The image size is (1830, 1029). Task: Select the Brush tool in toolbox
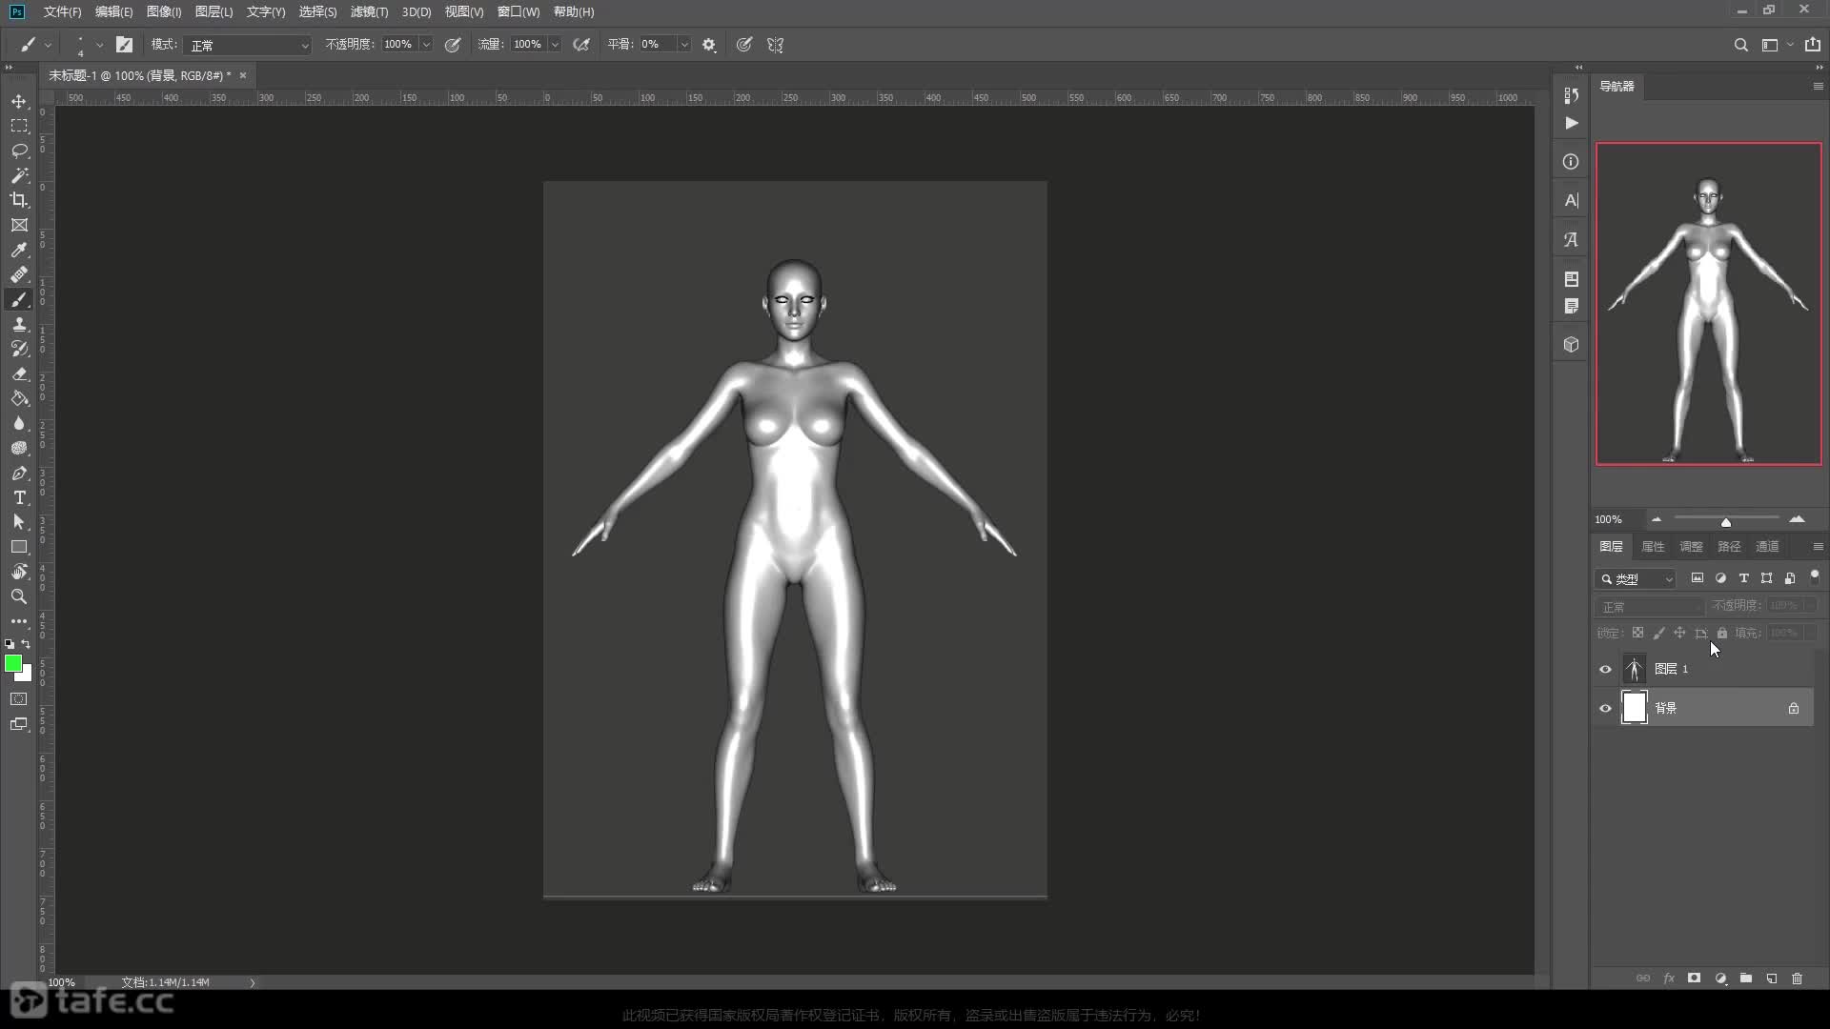click(19, 299)
